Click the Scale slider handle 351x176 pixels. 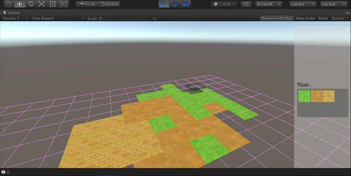[100, 19]
